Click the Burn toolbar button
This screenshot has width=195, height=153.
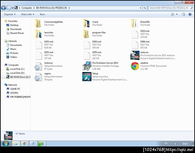click(x=42, y=14)
